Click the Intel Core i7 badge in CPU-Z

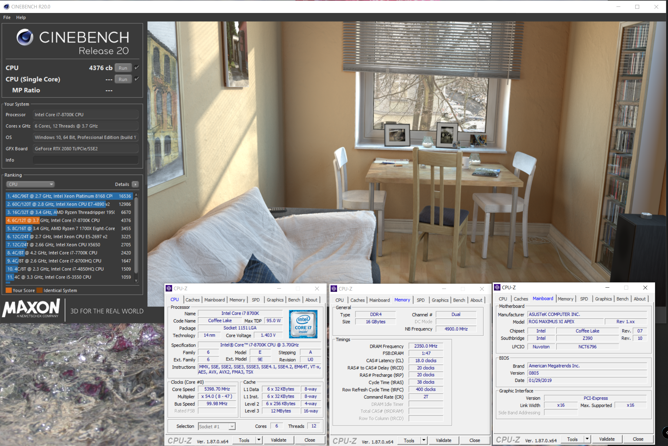pos(303,324)
